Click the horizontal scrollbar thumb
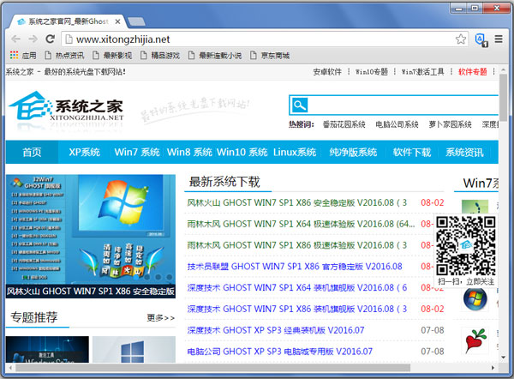Screen dimensions: 514x379 212,368
